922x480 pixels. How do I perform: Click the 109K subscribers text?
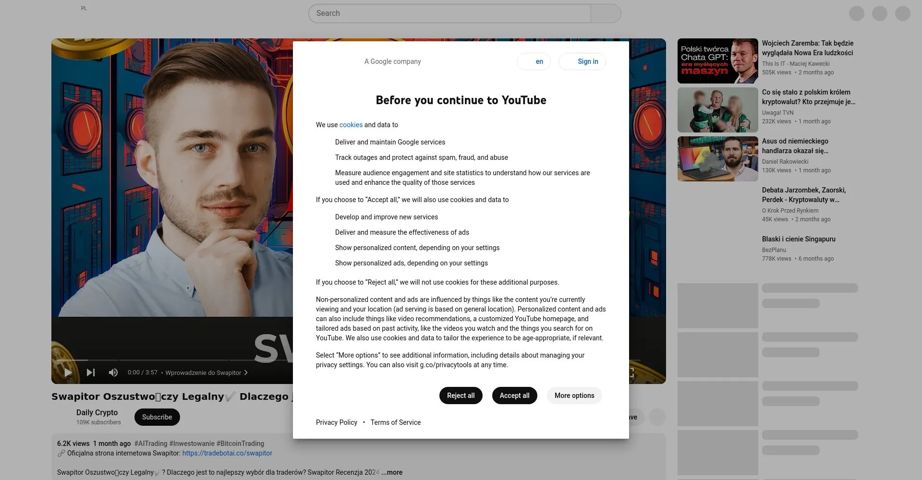[x=98, y=422]
